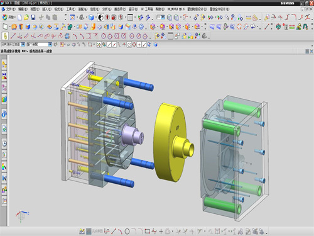
Task: Open the History clock tab in the resource bar
Action: click(4, 143)
